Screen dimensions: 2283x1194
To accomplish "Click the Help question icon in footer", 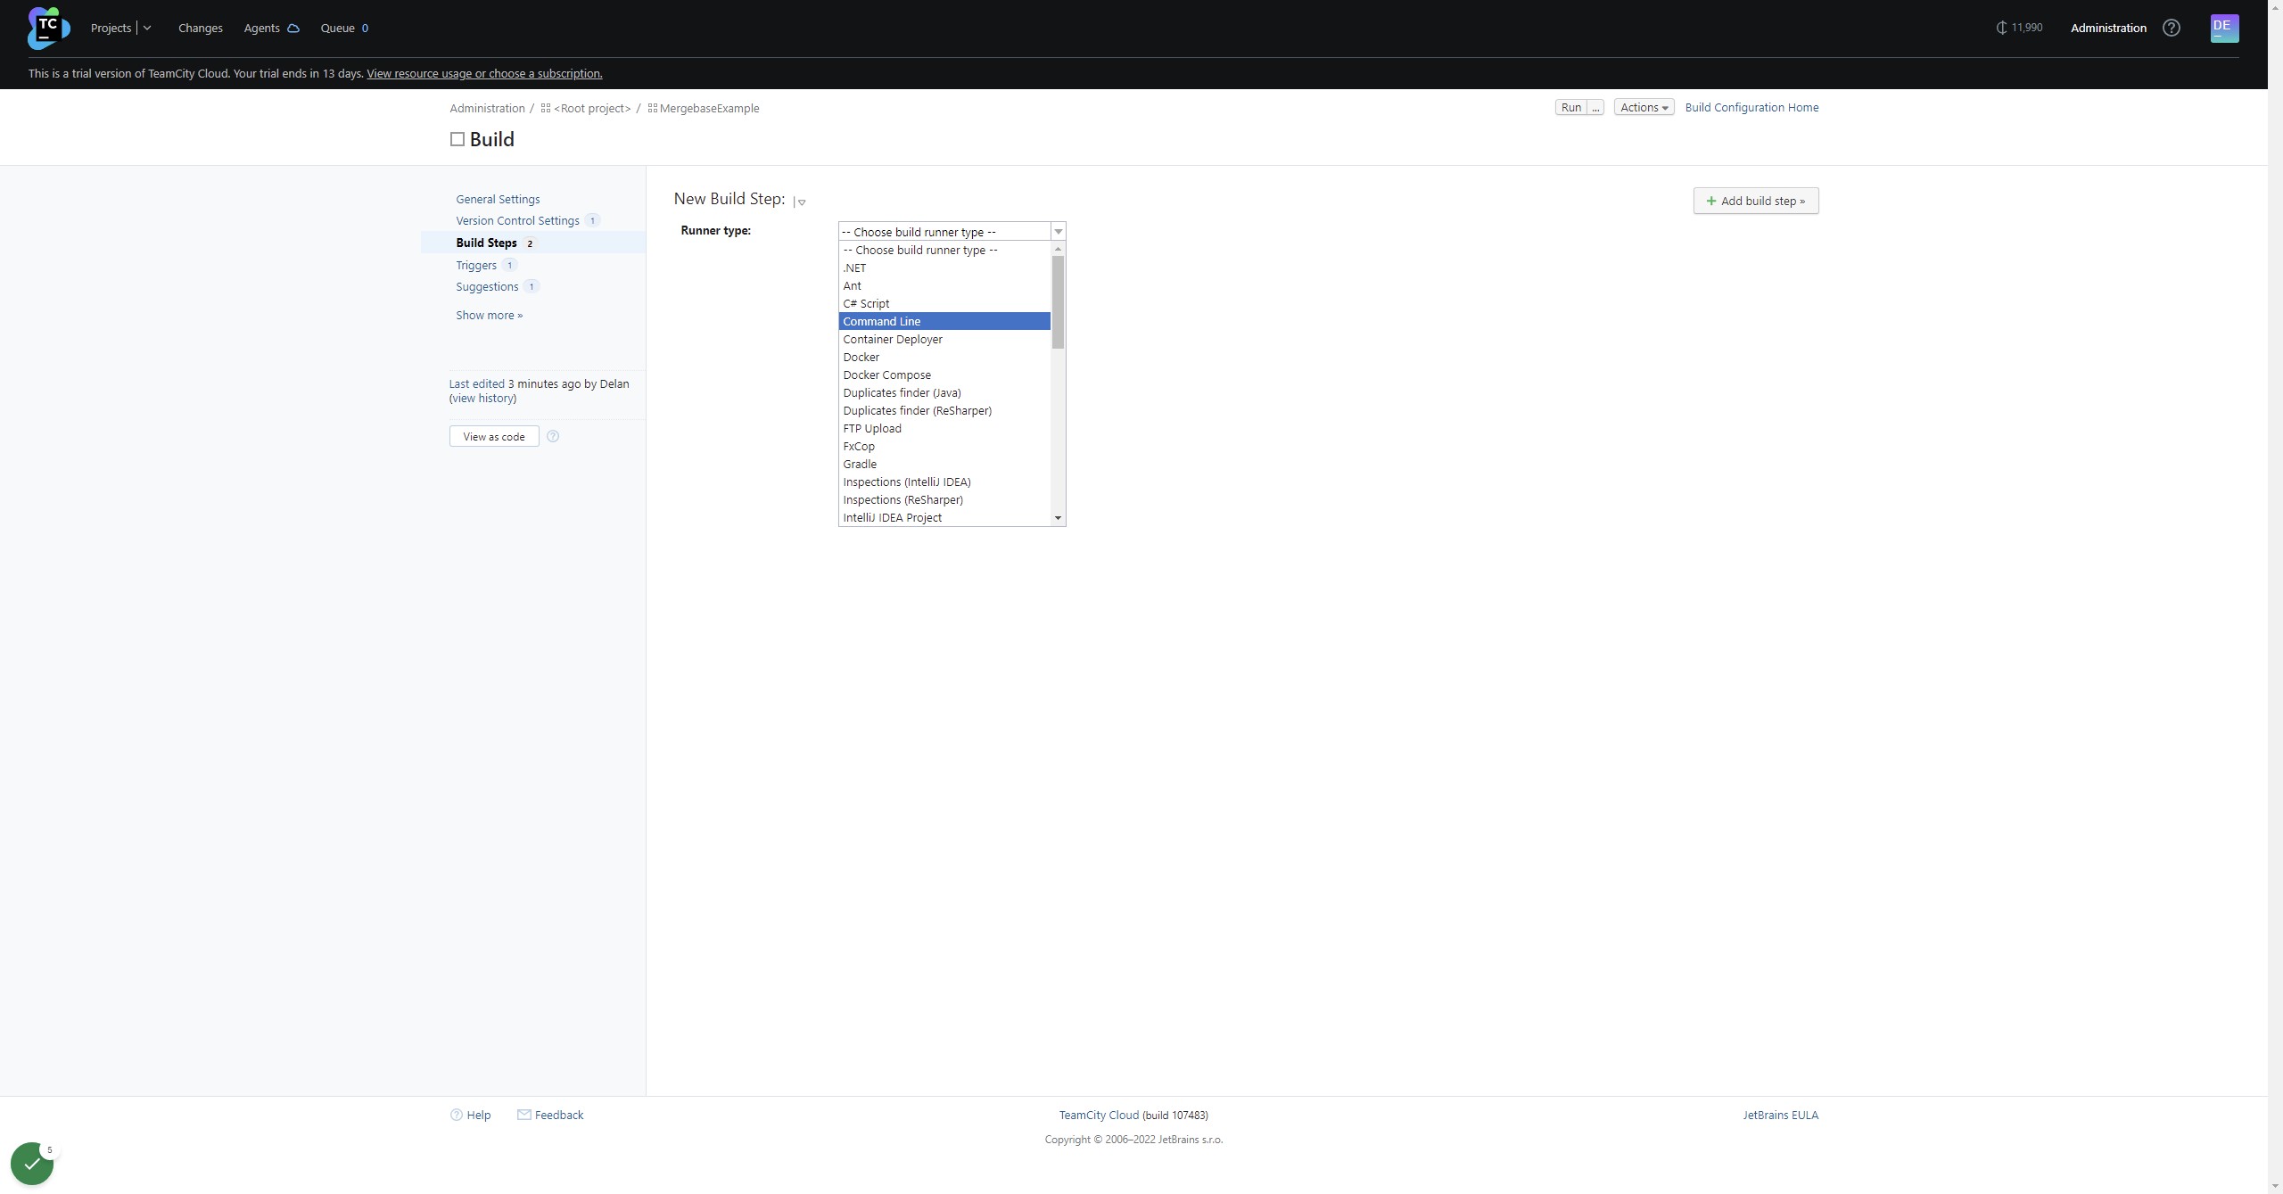I will tap(457, 1115).
